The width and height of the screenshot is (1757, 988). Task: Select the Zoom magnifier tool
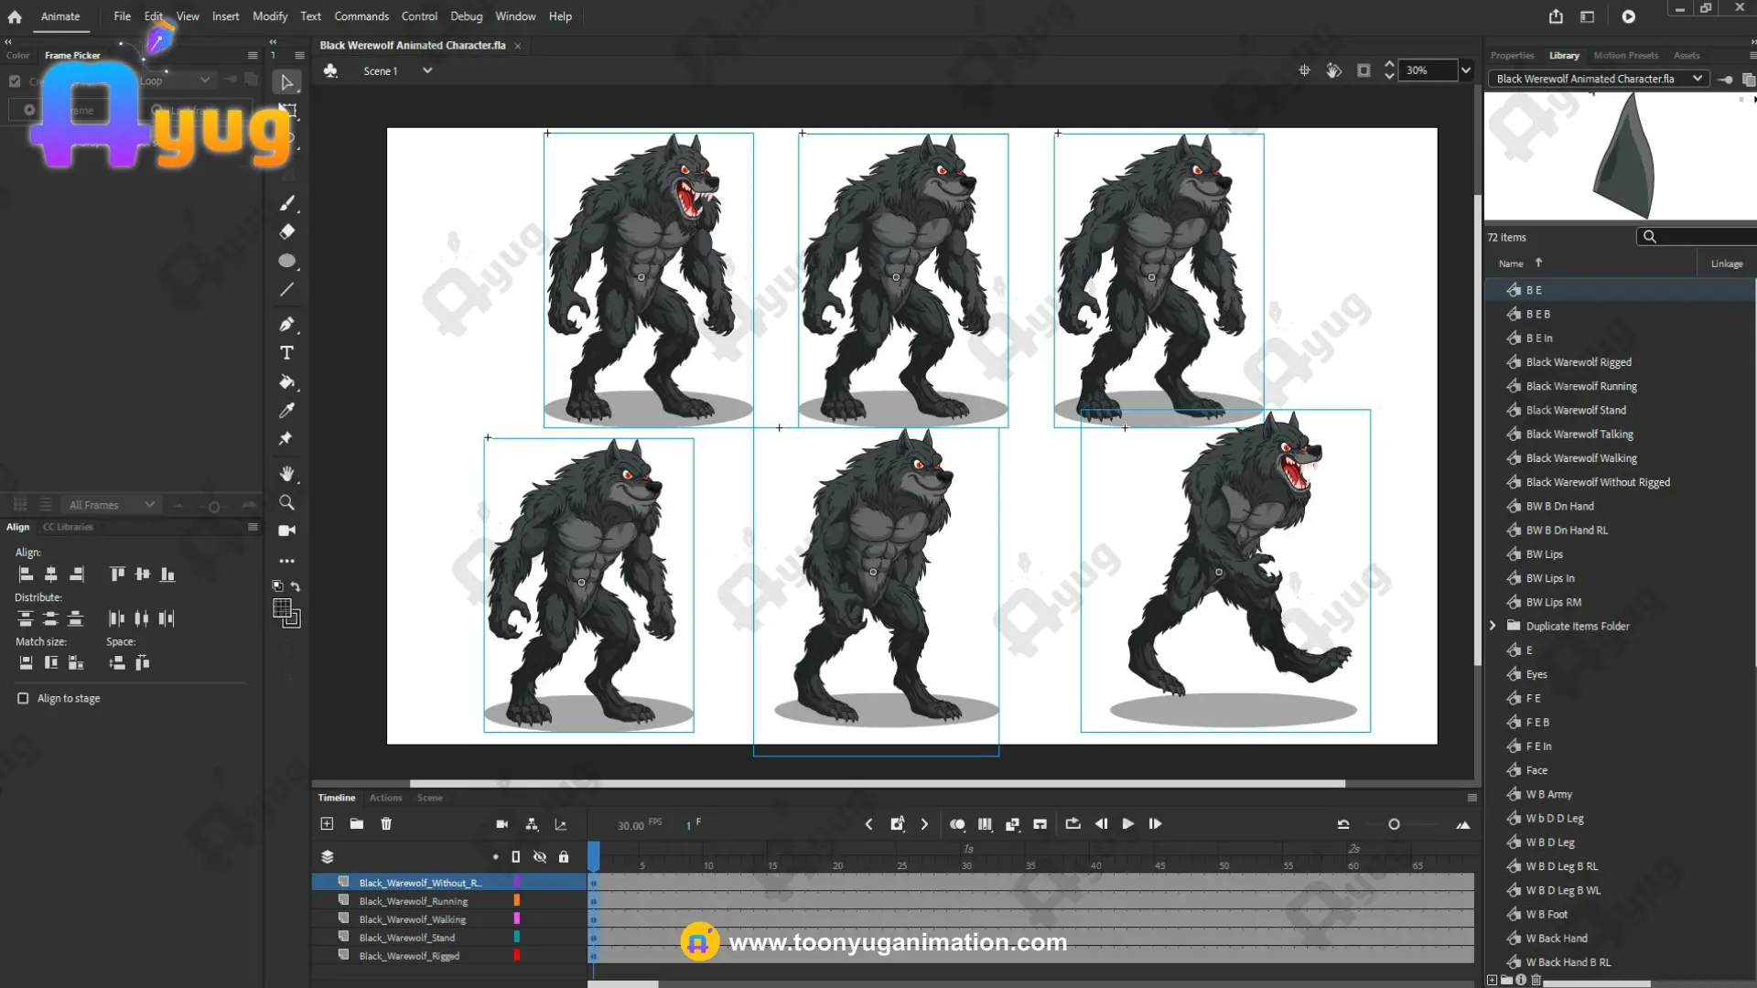point(286,503)
